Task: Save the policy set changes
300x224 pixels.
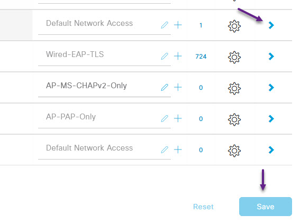Action: [x=266, y=207]
